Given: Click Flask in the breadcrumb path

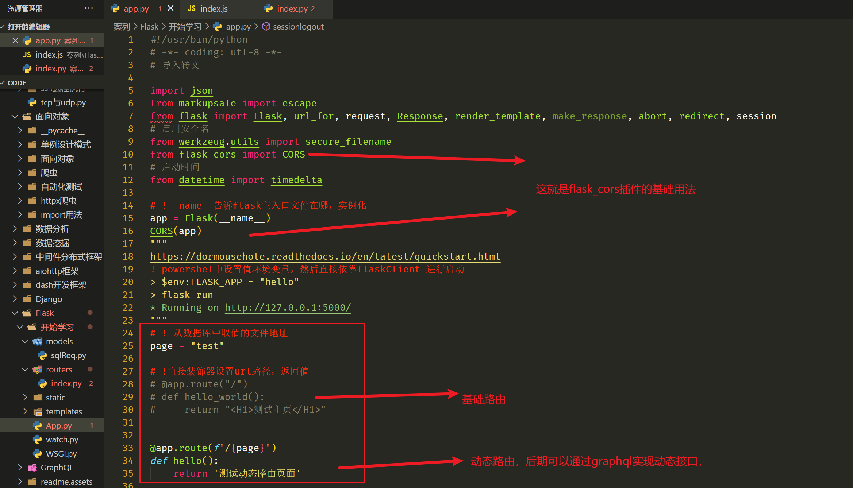Looking at the screenshot, I should pyautogui.click(x=149, y=27).
